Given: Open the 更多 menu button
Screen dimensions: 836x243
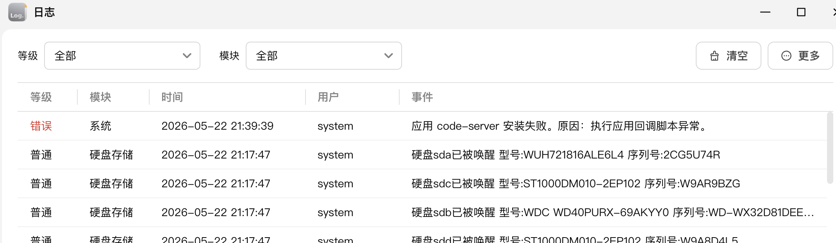Looking at the screenshot, I should pyautogui.click(x=800, y=56).
